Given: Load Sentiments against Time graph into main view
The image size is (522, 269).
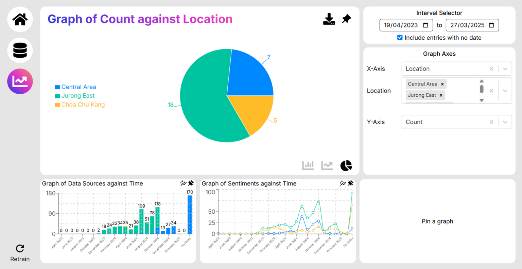Looking at the screenshot, I should (x=343, y=183).
